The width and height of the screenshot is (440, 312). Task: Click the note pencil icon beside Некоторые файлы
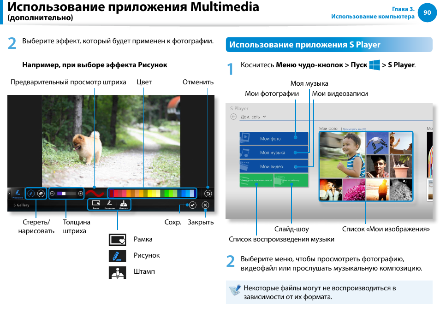pos(235,290)
